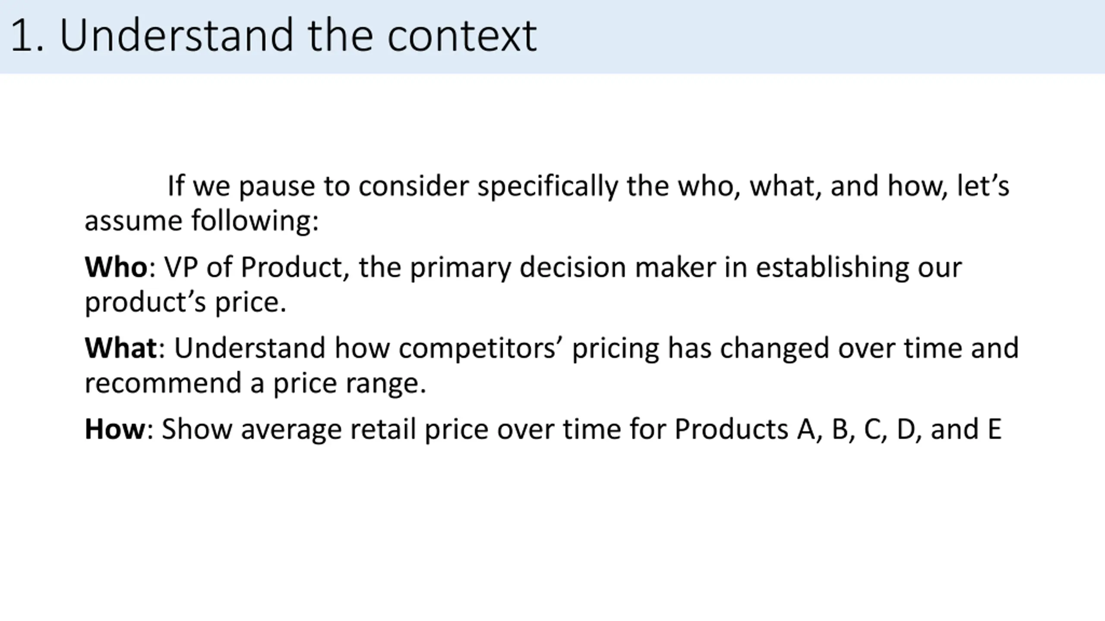Viewport: 1105px width, 621px height.
Task: Click the text "recommend a price range."
Action: pyautogui.click(x=256, y=383)
